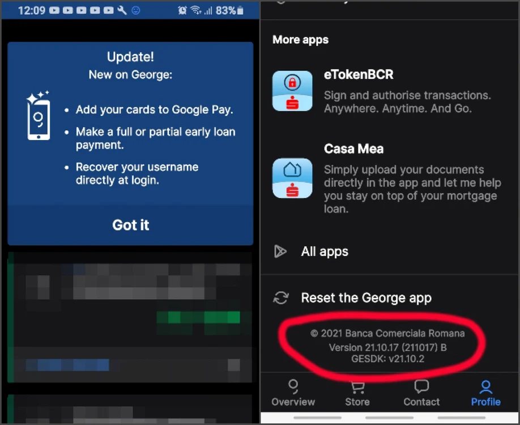Switch to the Profile tab
520x425 pixels.
click(x=486, y=393)
